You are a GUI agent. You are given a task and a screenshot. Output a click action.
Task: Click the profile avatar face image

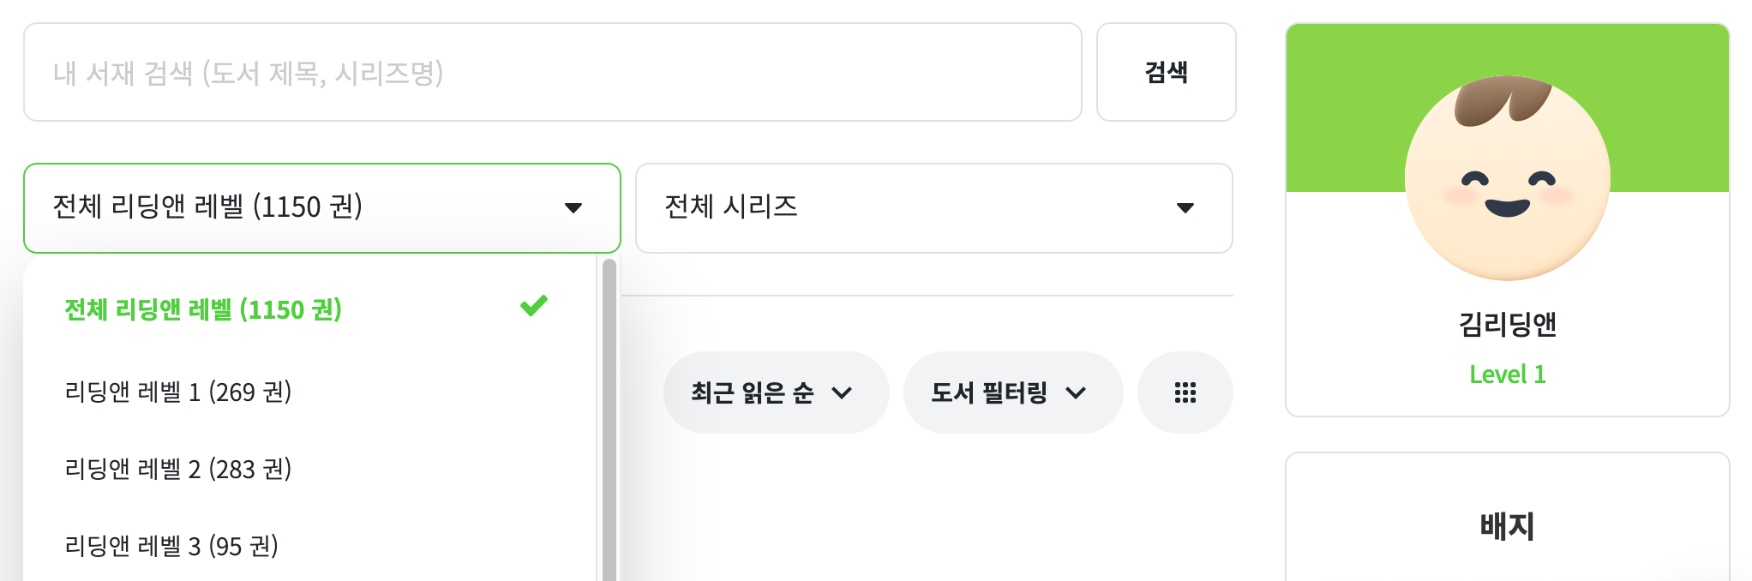1507,178
